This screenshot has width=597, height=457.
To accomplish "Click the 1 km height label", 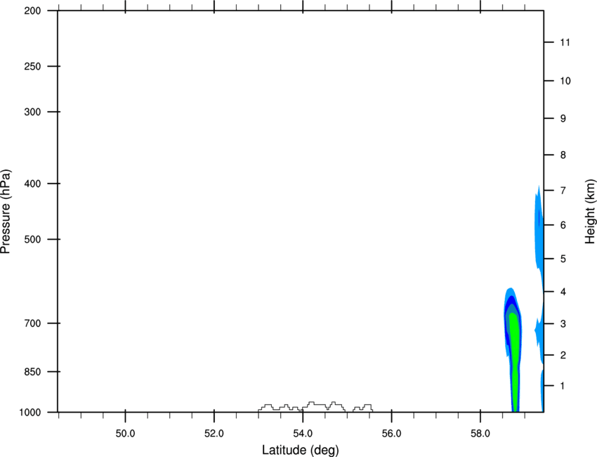I will 563,386.
